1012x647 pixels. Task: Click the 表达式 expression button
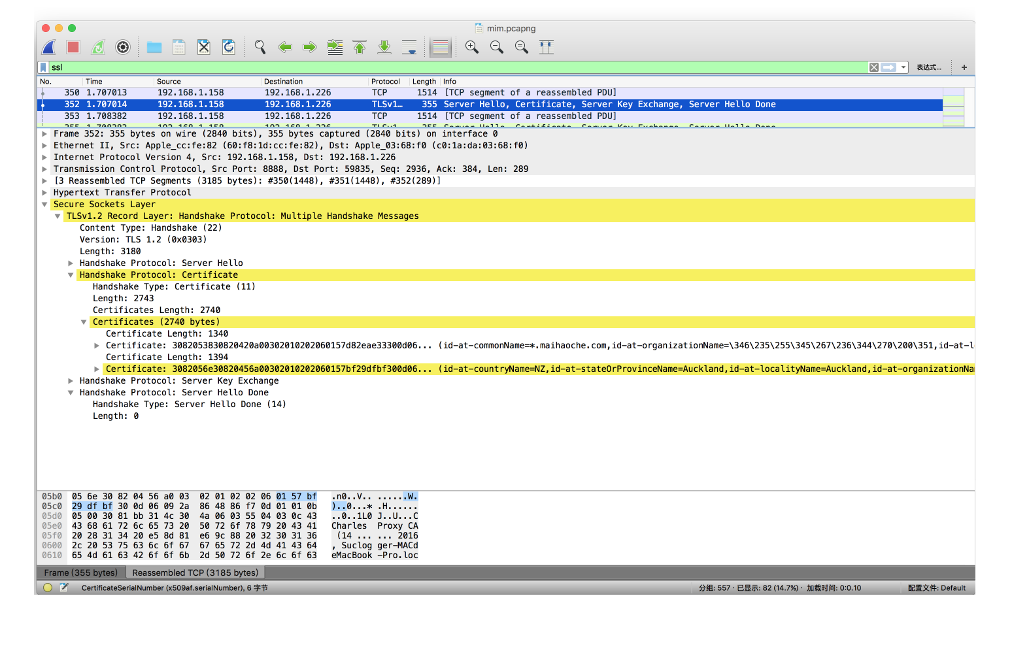pos(928,67)
